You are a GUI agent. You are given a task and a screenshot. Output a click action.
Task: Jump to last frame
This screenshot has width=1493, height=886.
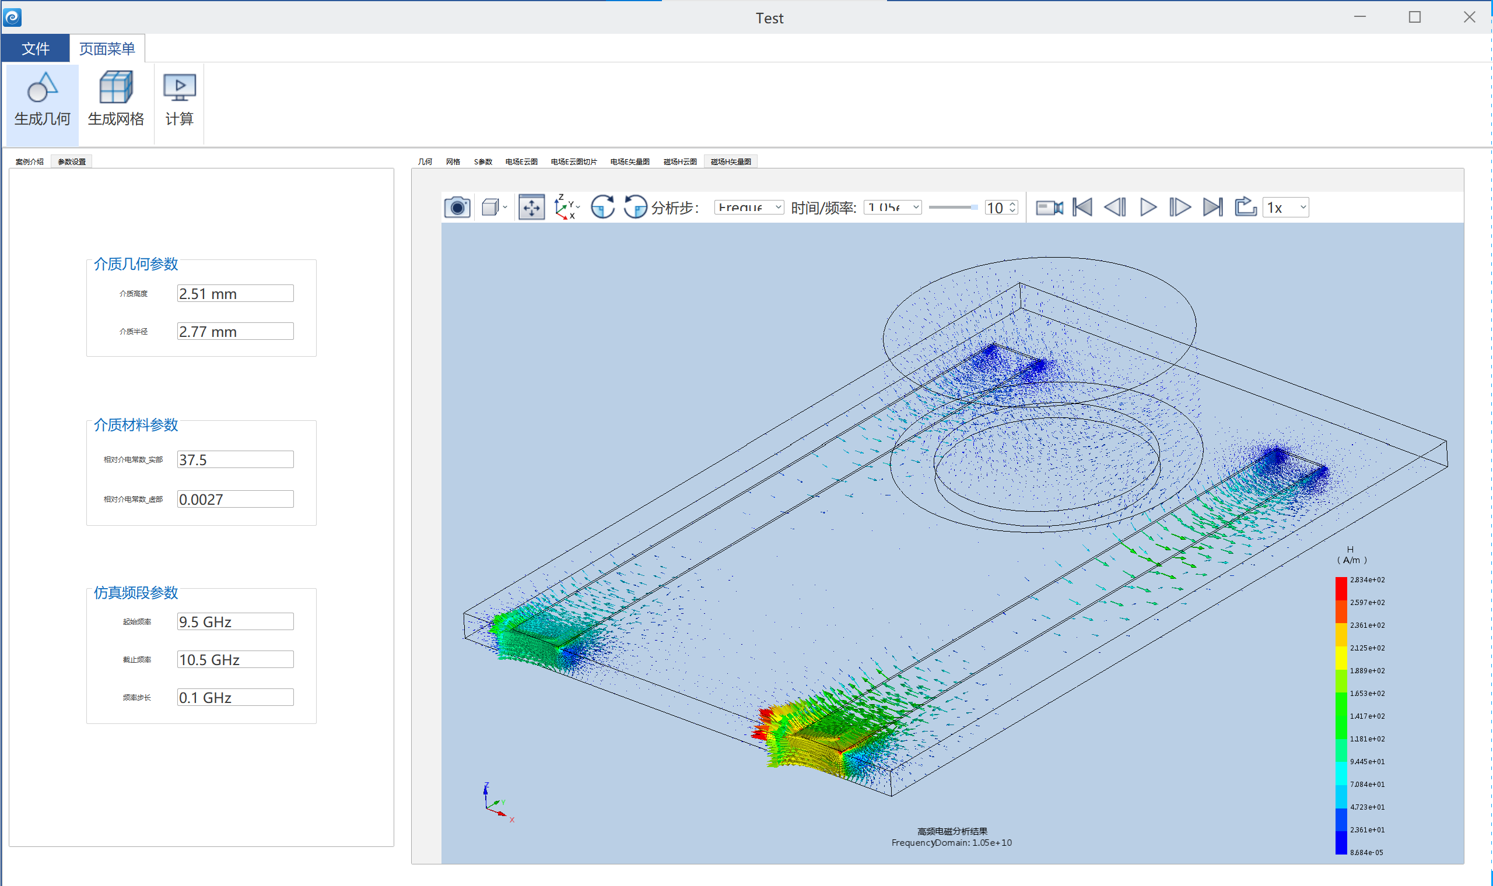point(1213,207)
